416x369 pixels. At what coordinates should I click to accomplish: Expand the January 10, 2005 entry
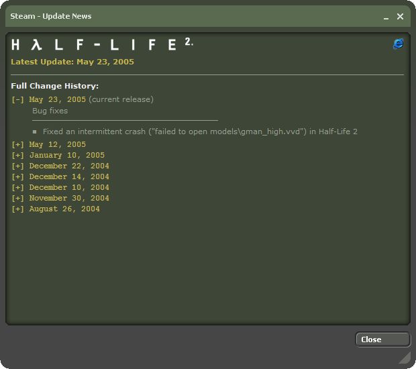17,156
